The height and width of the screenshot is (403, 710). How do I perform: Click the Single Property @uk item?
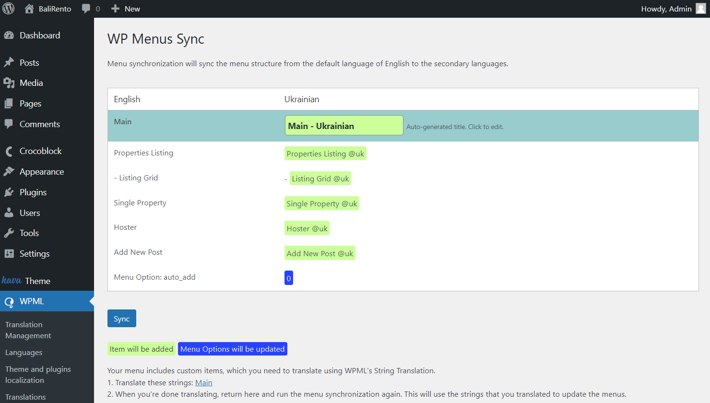point(322,203)
